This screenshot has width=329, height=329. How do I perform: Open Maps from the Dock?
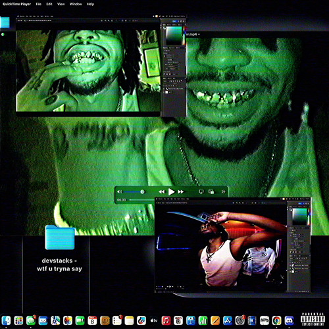click(x=55, y=320)
